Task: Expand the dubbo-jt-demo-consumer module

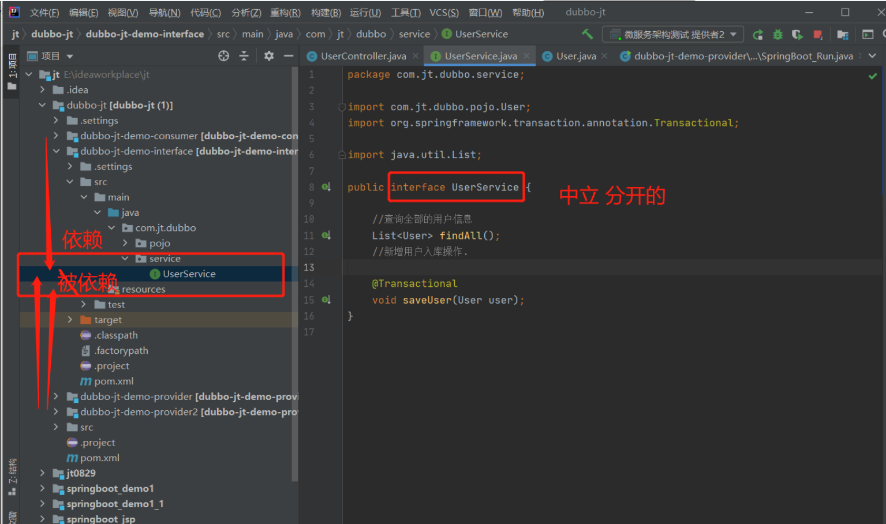Action: 56,136
